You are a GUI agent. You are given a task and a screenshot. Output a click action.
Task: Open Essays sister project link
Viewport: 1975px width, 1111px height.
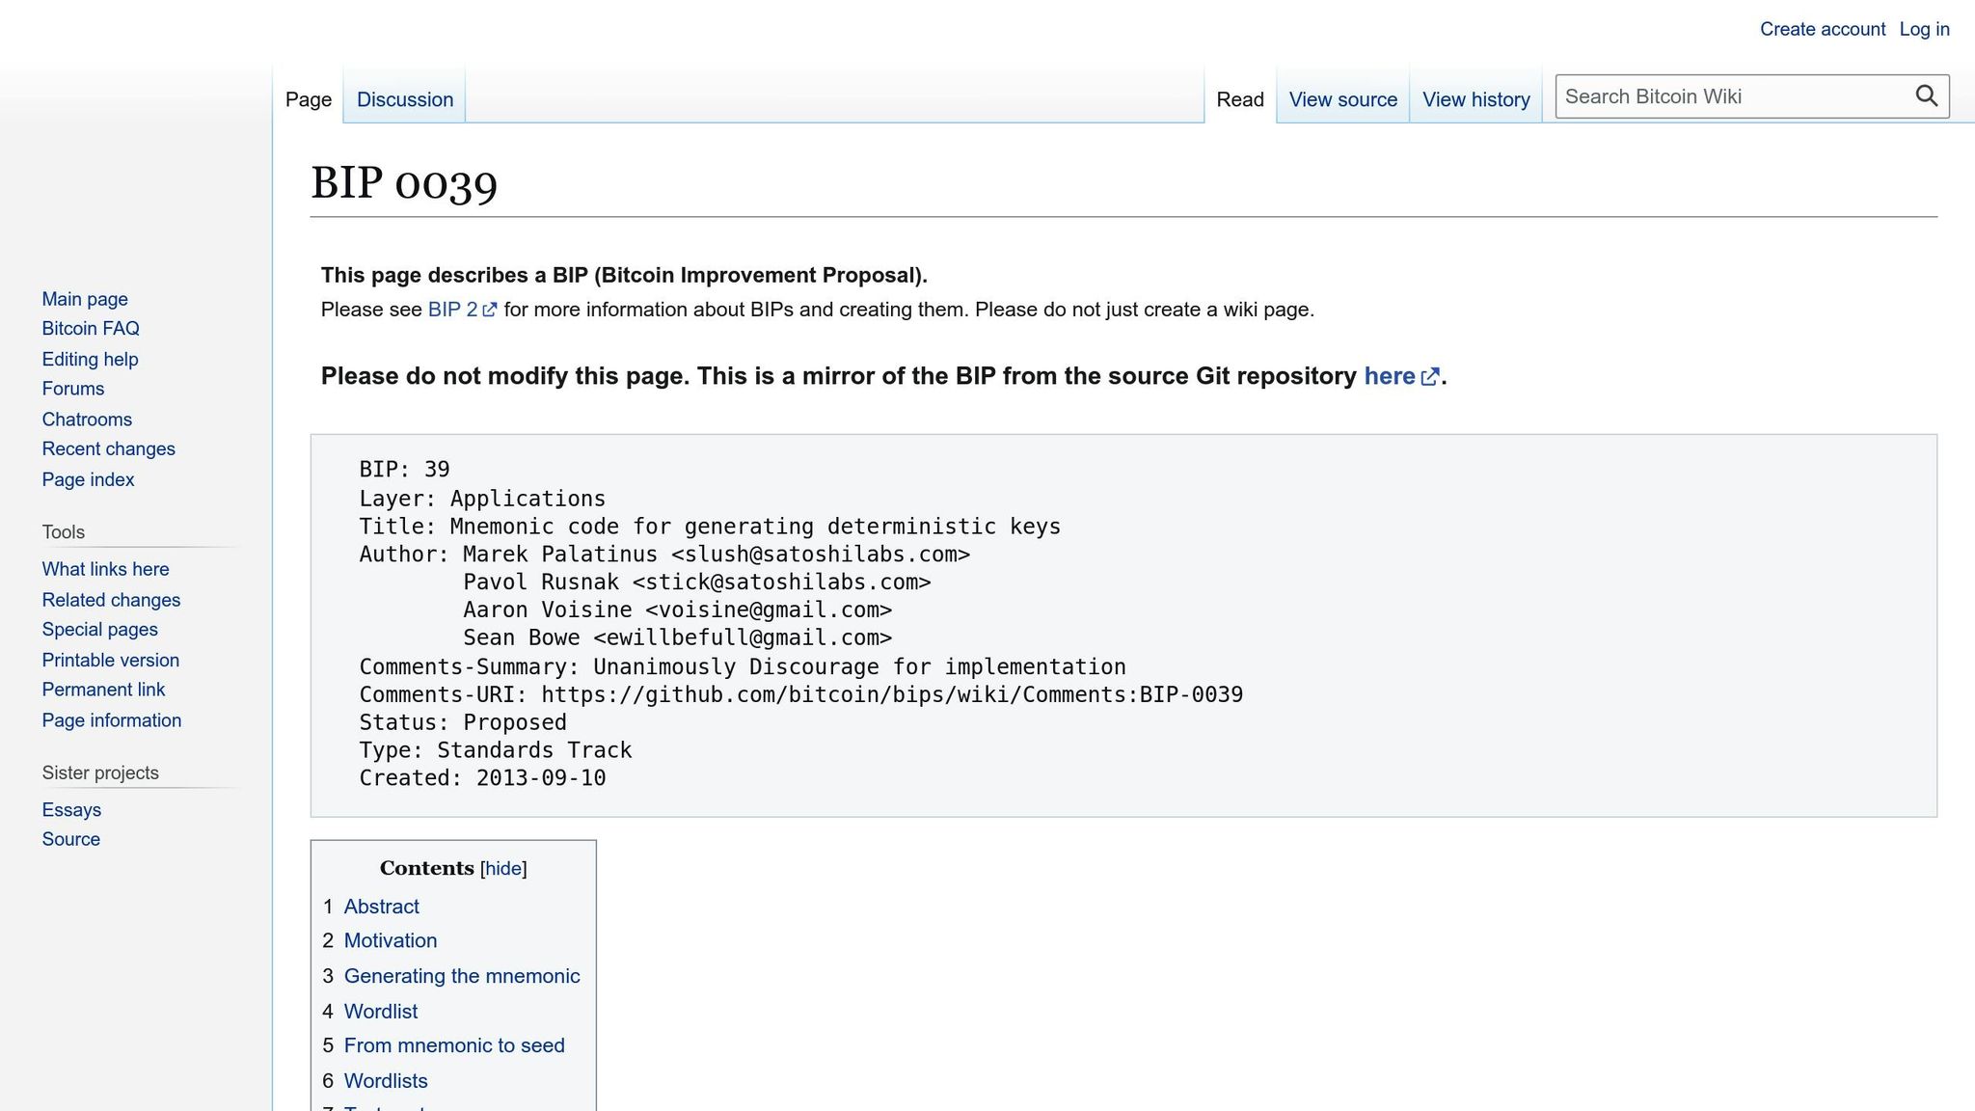tap(71, 810)
